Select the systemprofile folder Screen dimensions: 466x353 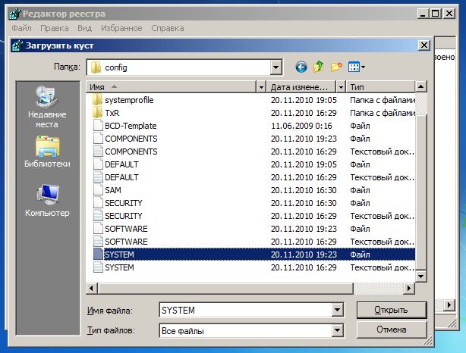click(131, 100)
